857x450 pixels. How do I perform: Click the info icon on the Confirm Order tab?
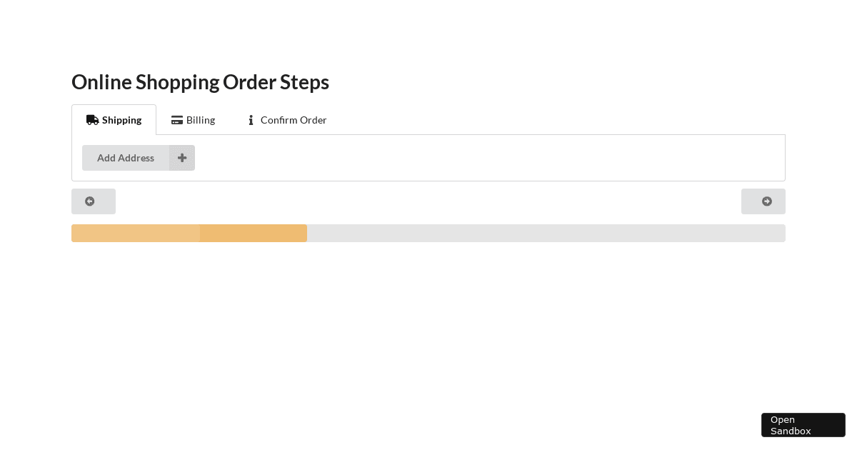[x=251, y=120]
